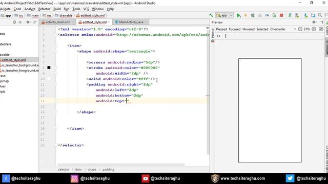Stop the app with red square

pos(281,15)
